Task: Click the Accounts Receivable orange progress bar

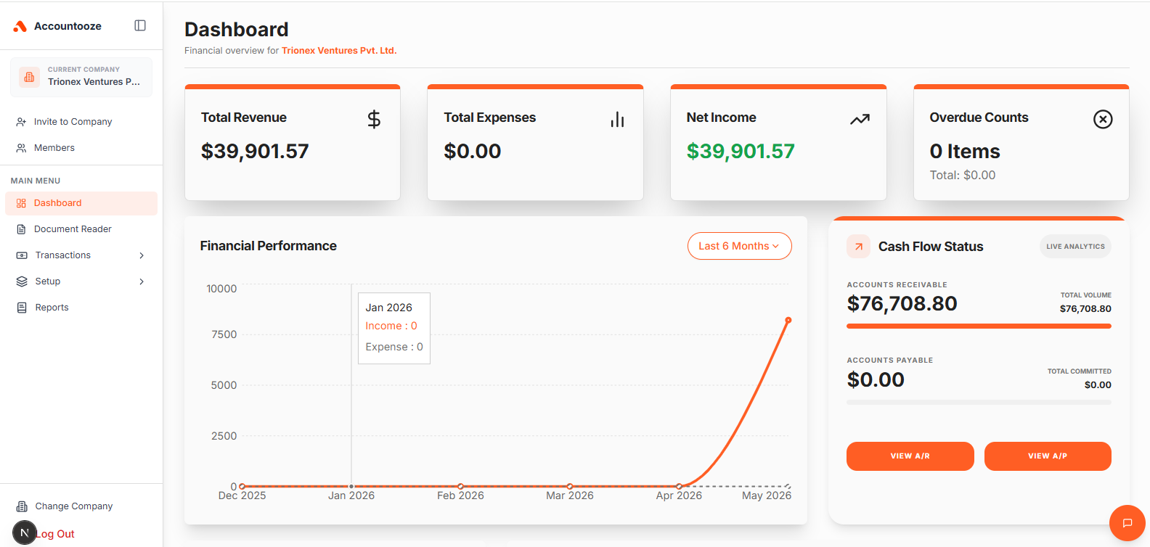Action: point(979,326)
